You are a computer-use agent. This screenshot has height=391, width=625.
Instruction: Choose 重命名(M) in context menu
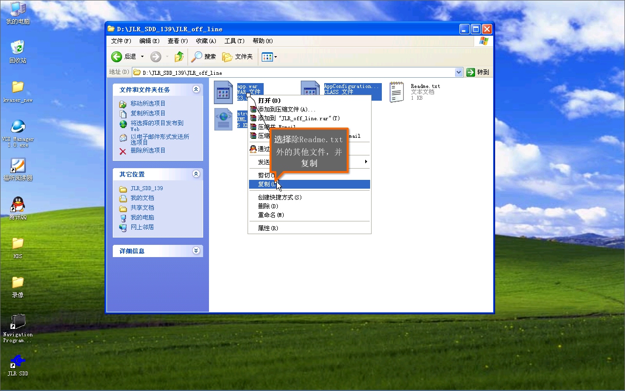pyautogui.click(x=309, y=215)
